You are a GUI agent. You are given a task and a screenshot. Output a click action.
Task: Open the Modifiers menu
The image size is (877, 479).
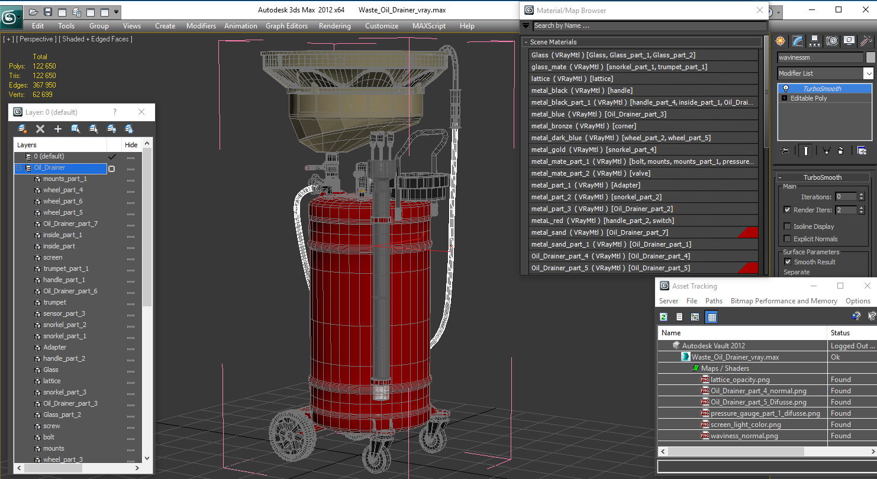pos(201,26)
